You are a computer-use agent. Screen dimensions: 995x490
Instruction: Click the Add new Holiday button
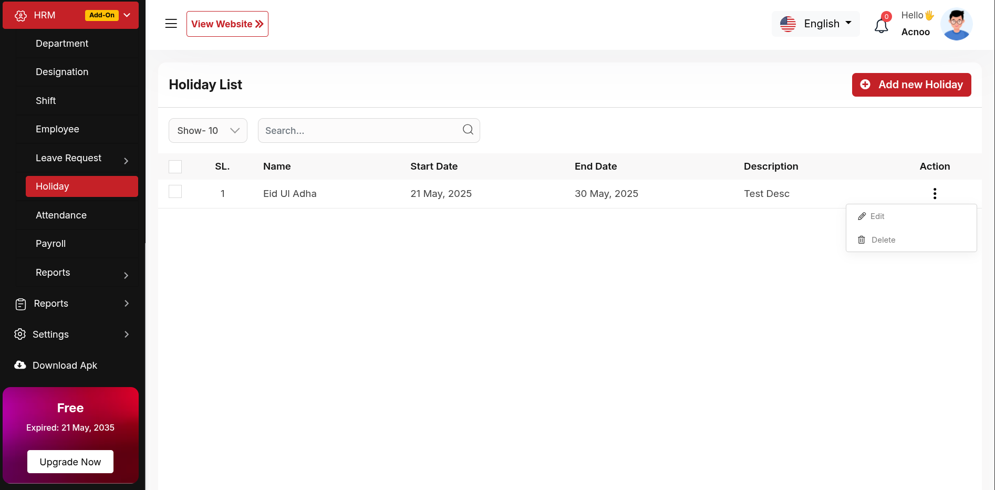point(911,85)
